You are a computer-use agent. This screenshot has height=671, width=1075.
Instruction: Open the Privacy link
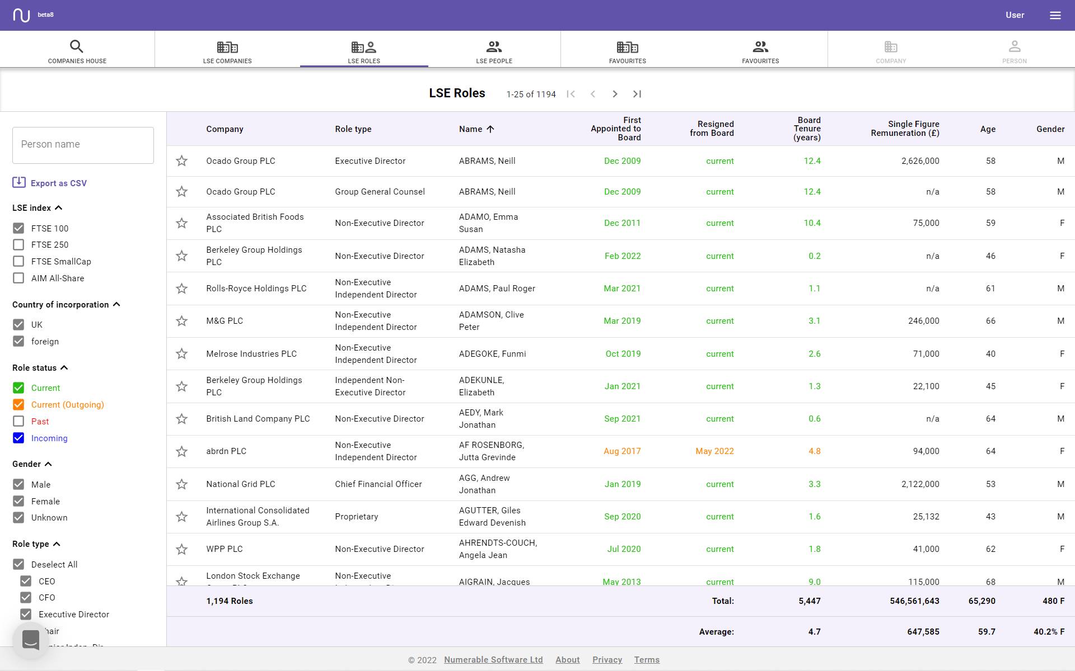point(607,660)
